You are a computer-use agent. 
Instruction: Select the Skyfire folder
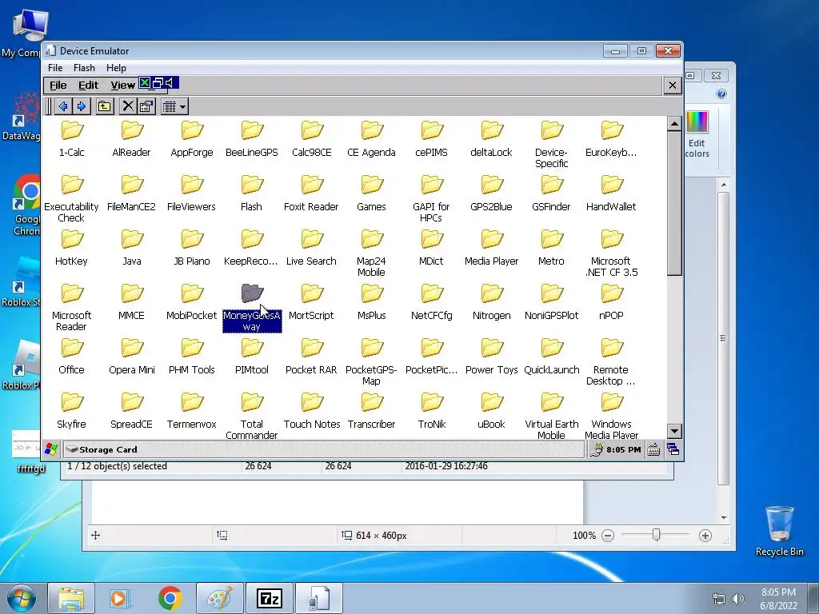pyautogui.click(x=71, y=411)
